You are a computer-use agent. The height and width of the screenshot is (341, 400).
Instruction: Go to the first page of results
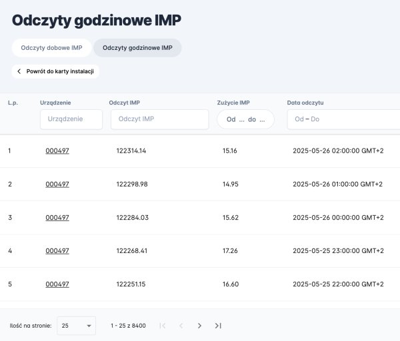tap(162, 326)
